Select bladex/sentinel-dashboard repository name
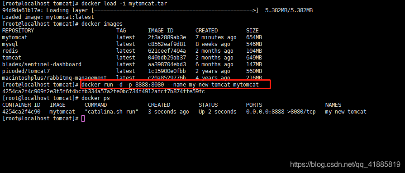Viewport: 405px width, 173px height. click(42, 64)
